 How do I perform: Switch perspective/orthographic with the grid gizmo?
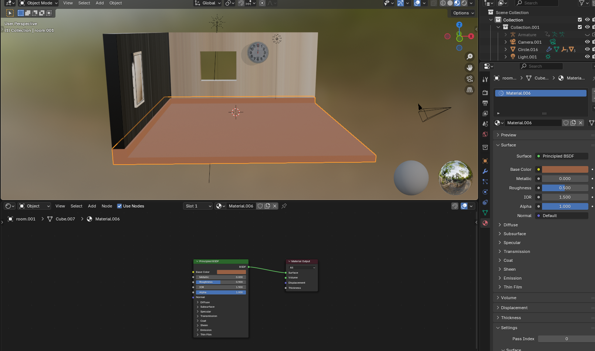(x=470, y=90)
